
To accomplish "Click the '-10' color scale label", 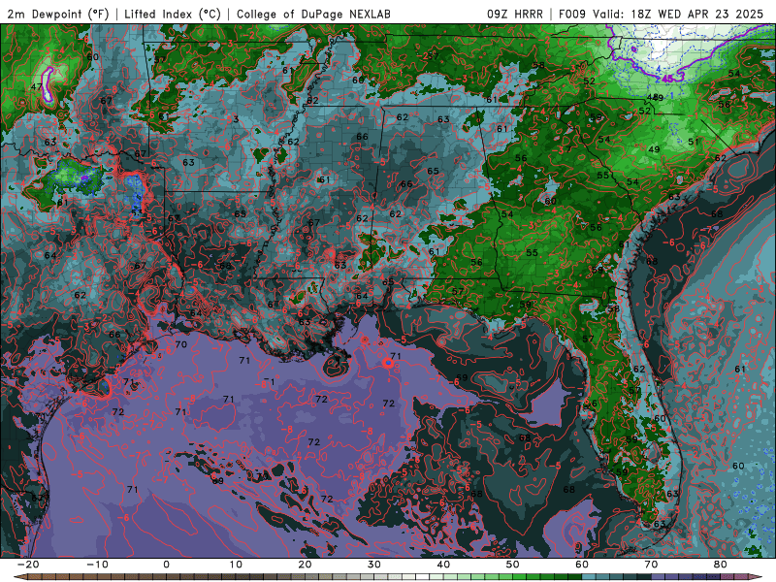I will 97,565.
